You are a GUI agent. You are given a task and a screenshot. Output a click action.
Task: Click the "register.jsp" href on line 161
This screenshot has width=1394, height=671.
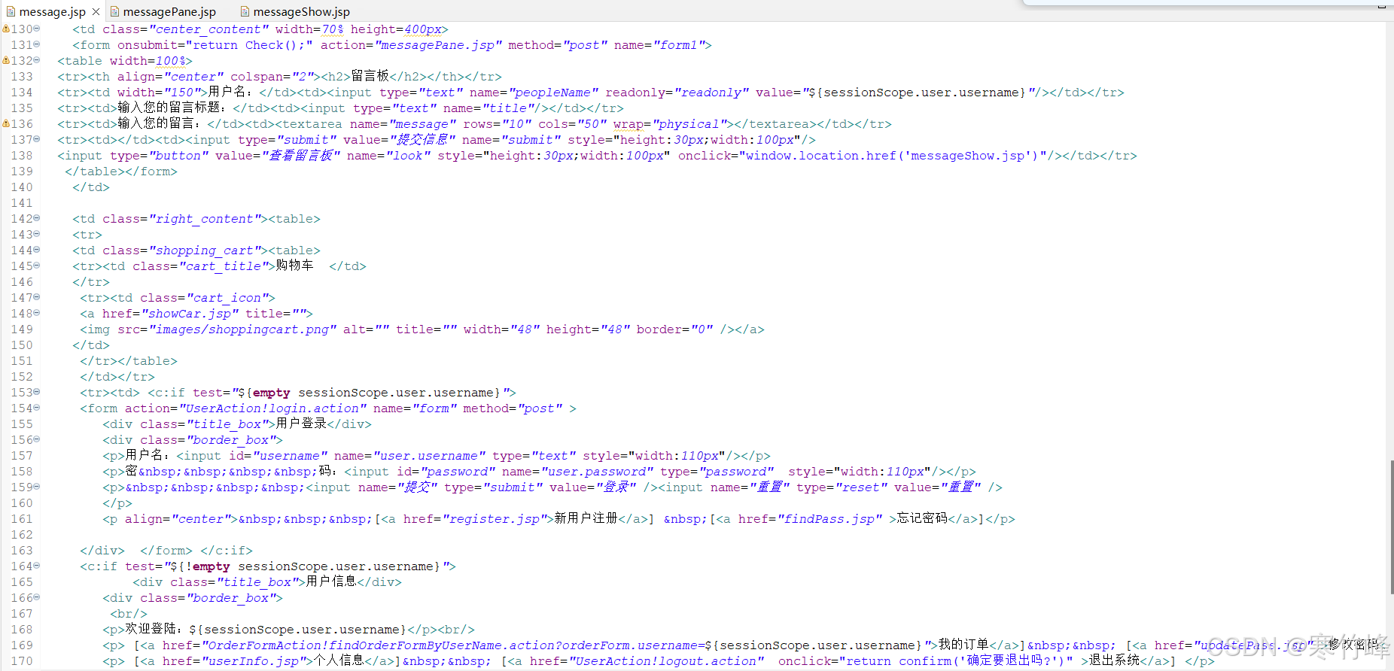coord(498,519)
